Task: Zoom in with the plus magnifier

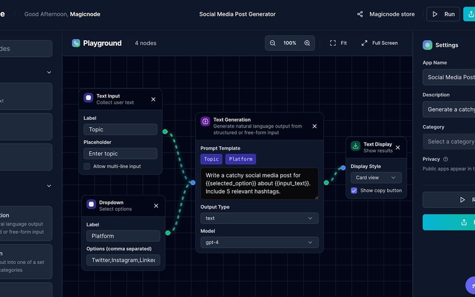Action: coord(307,43)
